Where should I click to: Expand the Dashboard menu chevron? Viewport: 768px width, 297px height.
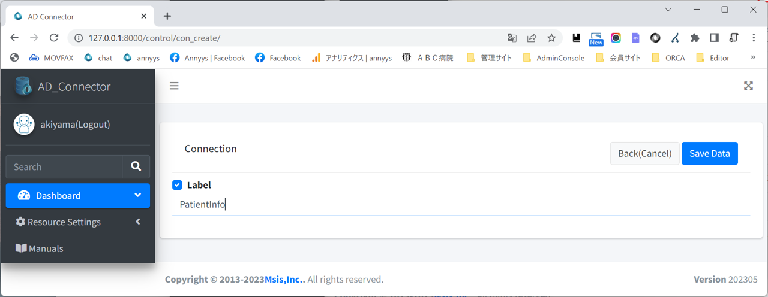(138, 195)
